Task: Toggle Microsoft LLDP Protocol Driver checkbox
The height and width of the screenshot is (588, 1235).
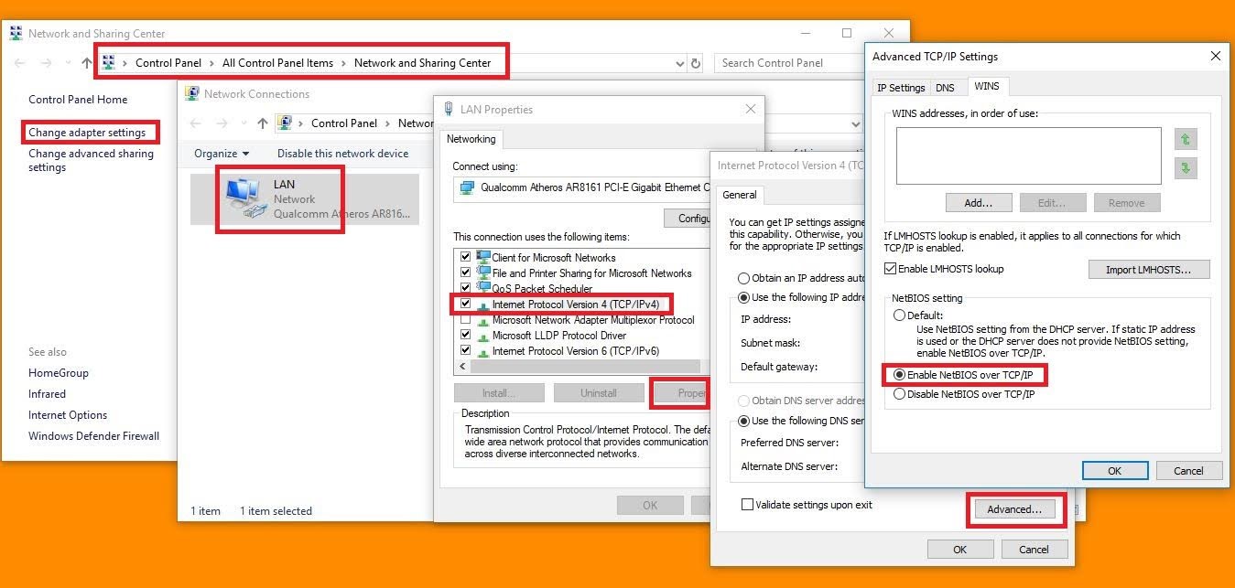Action: tap(466, 336)
